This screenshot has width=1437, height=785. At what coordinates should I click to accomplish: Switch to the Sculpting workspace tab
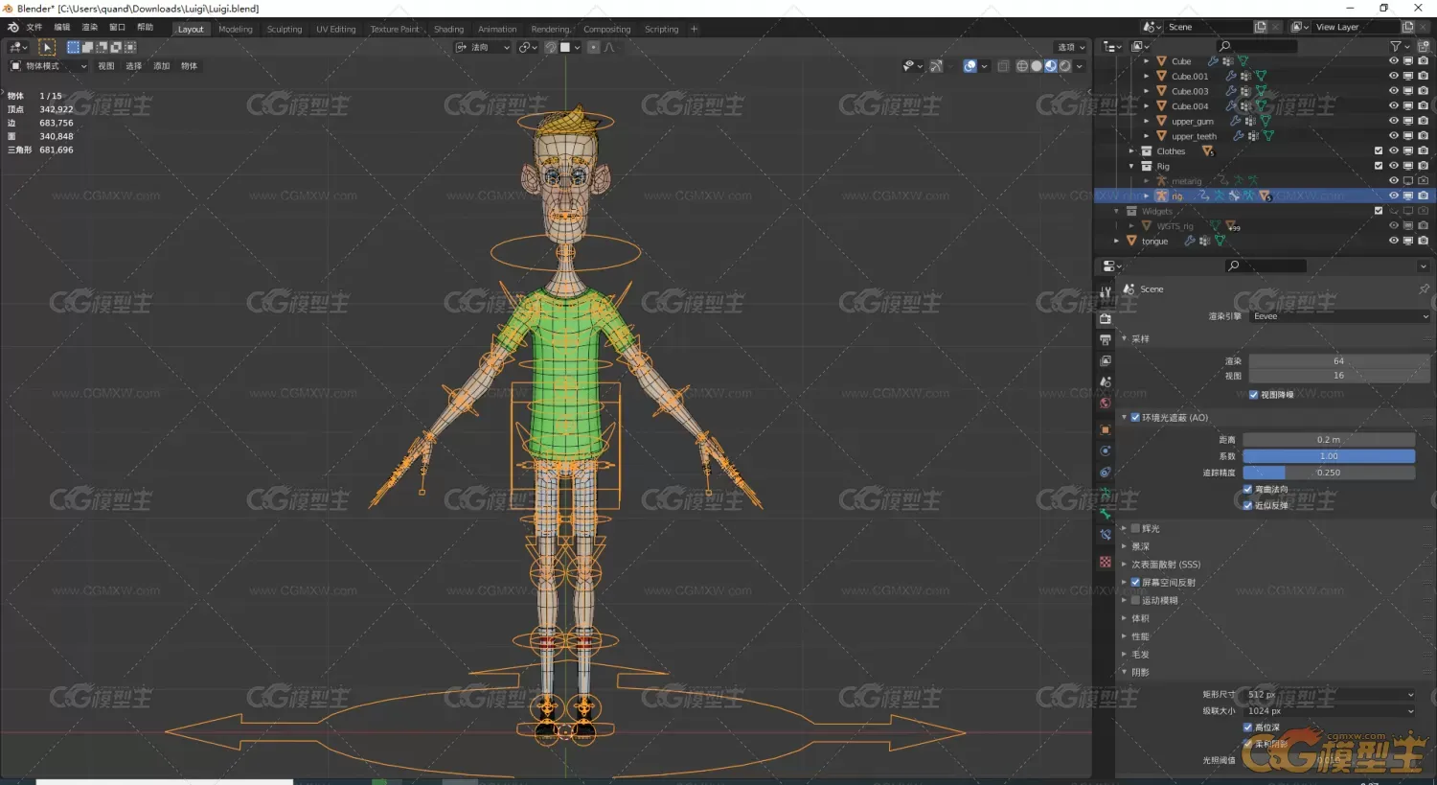pos(285,29)
